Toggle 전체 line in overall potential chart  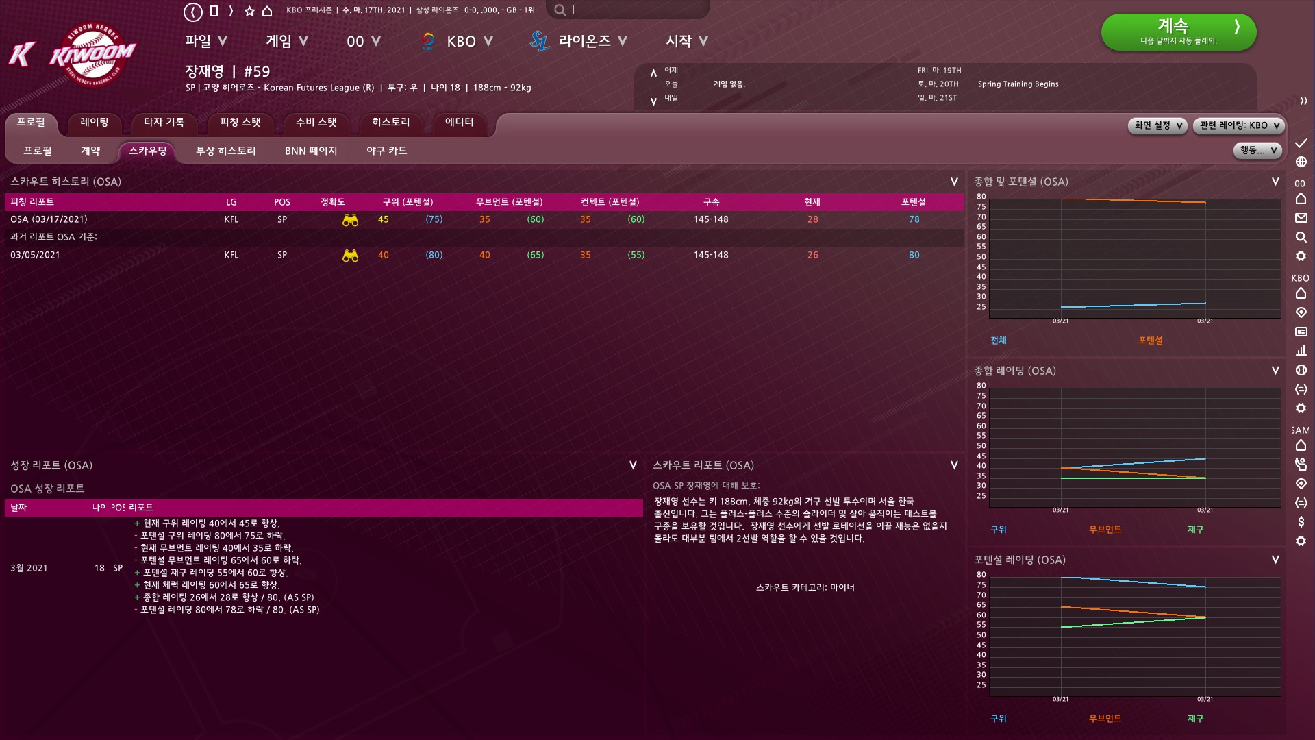tap(998, 341)
